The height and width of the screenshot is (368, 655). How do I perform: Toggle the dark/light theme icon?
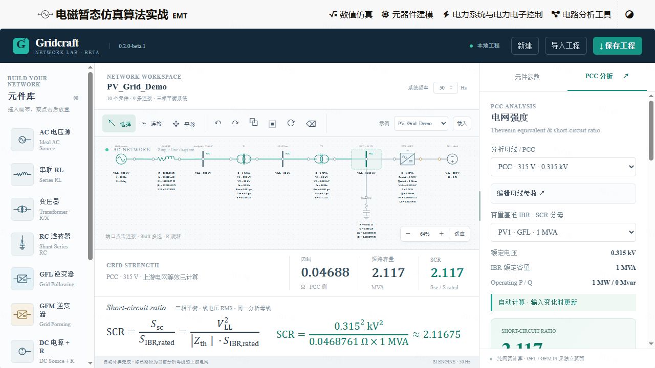tap(629, 14)
